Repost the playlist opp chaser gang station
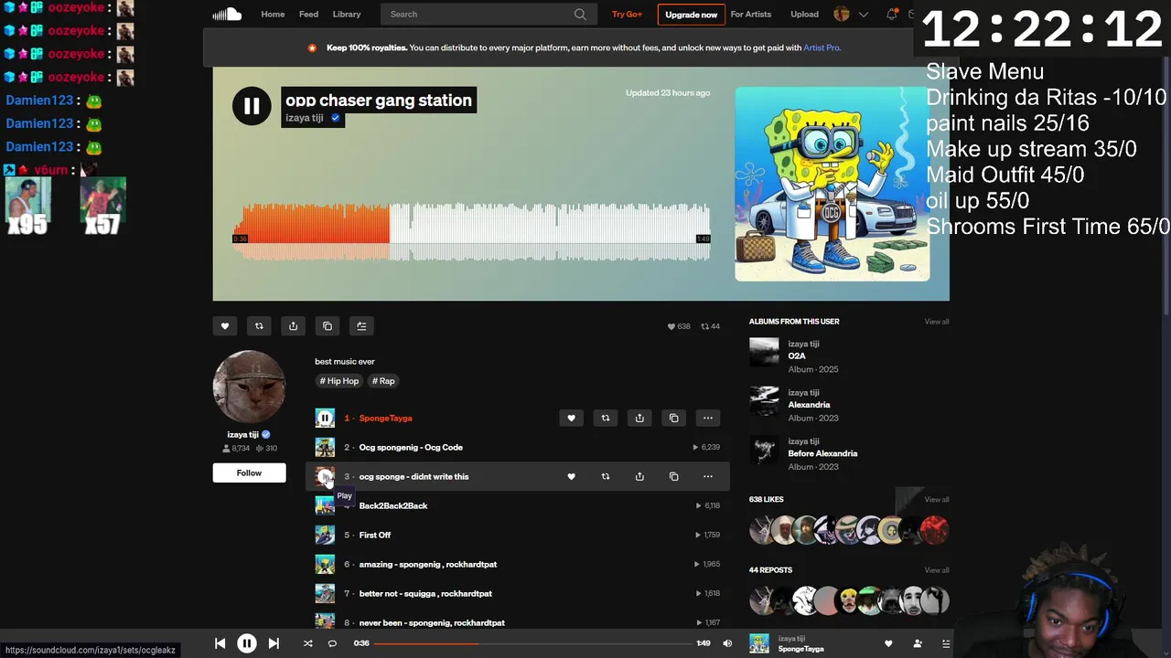 point(259,326)
